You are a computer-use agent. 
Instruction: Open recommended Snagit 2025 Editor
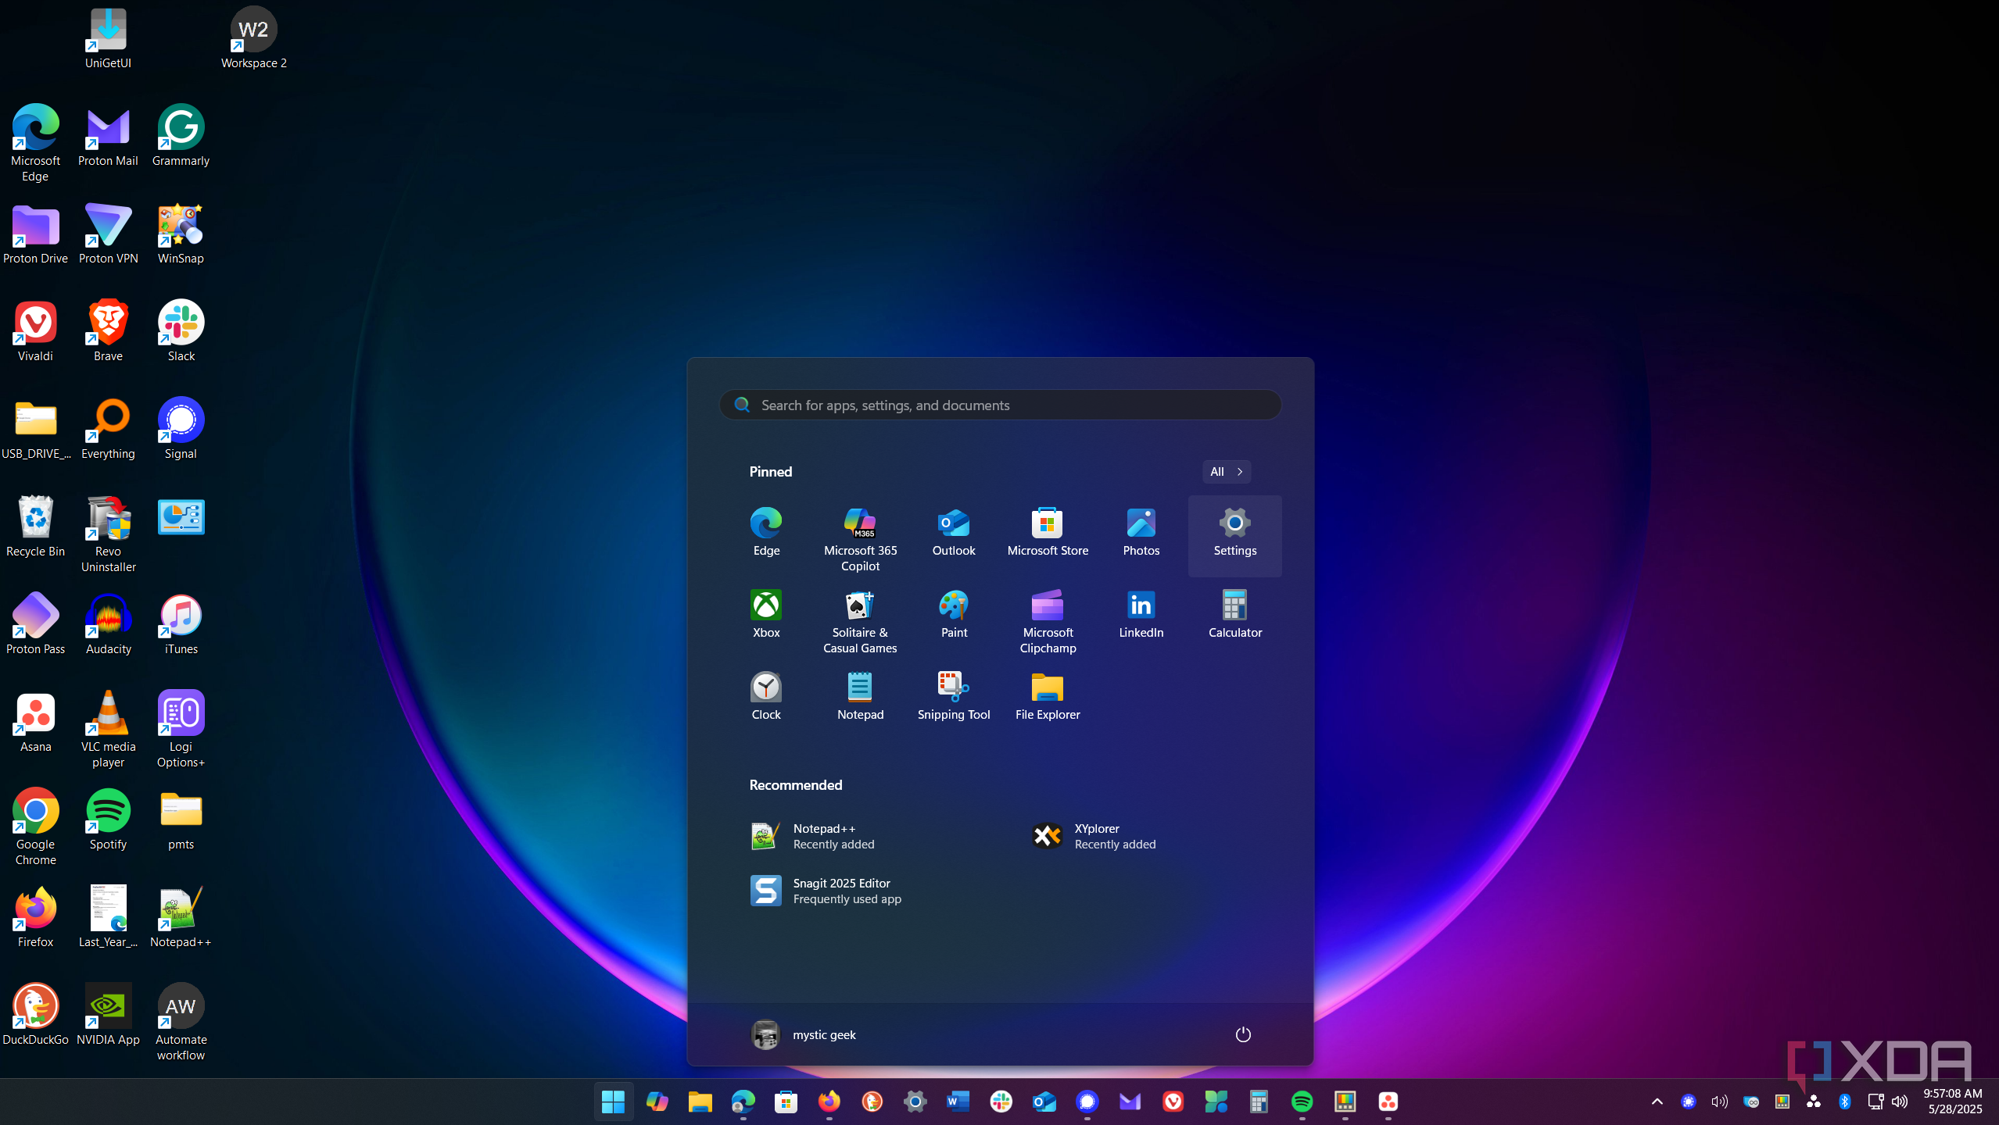point(826,891)
